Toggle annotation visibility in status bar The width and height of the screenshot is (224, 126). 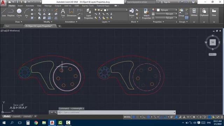point(180,117)
